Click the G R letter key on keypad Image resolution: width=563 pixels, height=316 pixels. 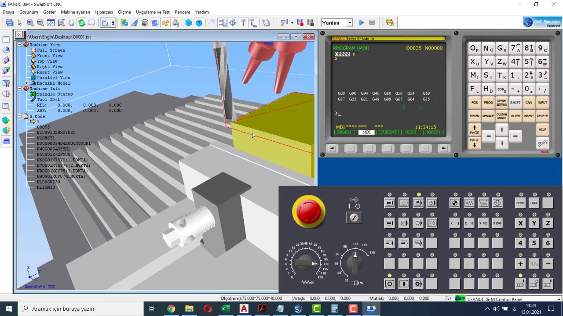pyautogui.click(x=502, y=48)
